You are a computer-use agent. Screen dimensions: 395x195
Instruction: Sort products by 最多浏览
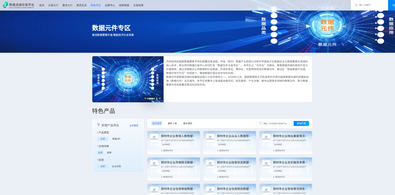pos(188,123)
